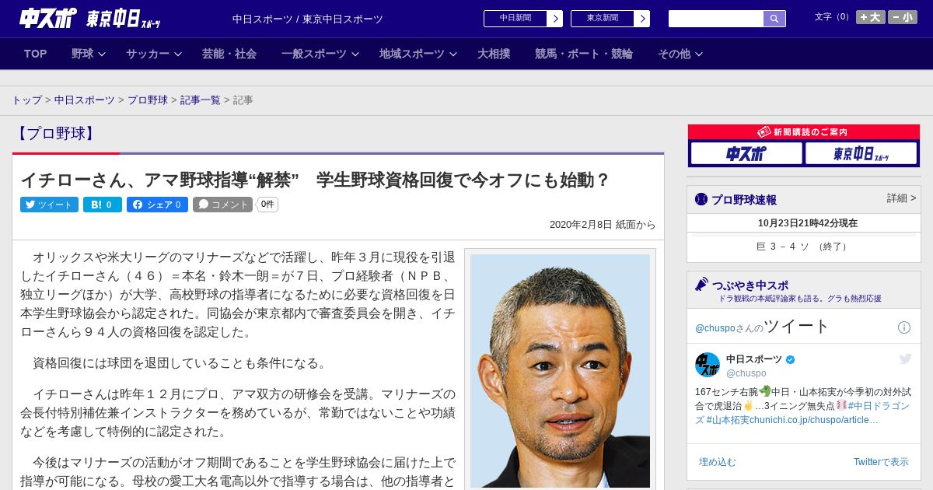Click Twitterで表示 link

tap(881, 462)
